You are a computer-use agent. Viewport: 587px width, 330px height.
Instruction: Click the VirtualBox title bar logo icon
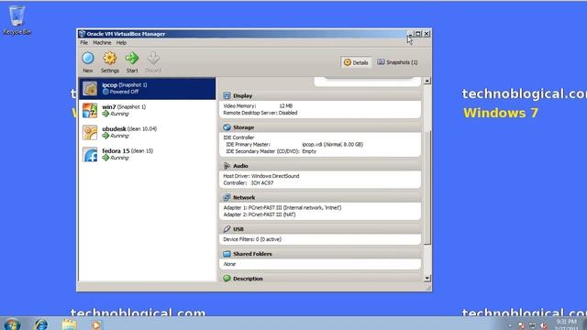tap(82, 34)
